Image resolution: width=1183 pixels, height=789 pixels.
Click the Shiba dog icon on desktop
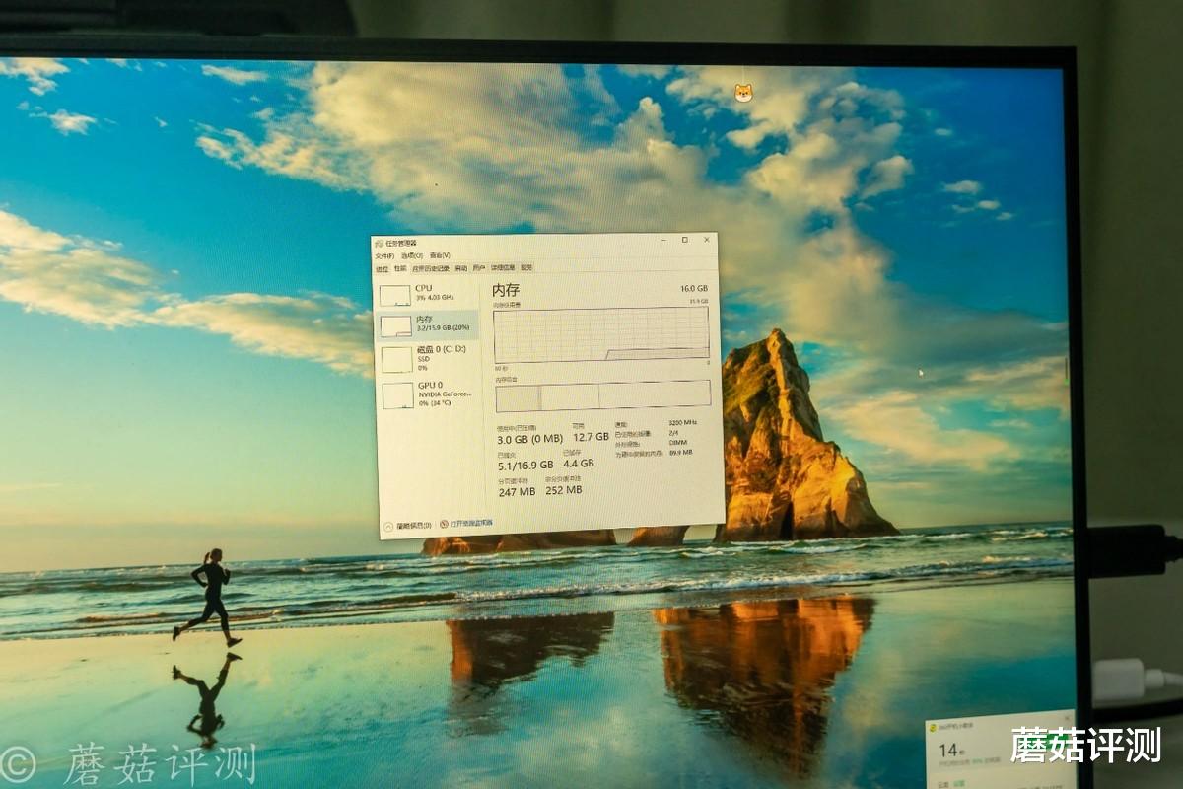click(743, 93)
